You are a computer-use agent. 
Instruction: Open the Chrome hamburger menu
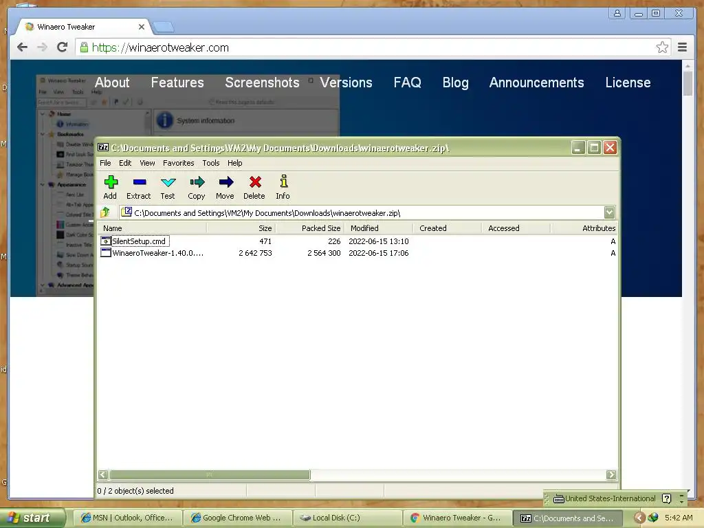[683, 47]
